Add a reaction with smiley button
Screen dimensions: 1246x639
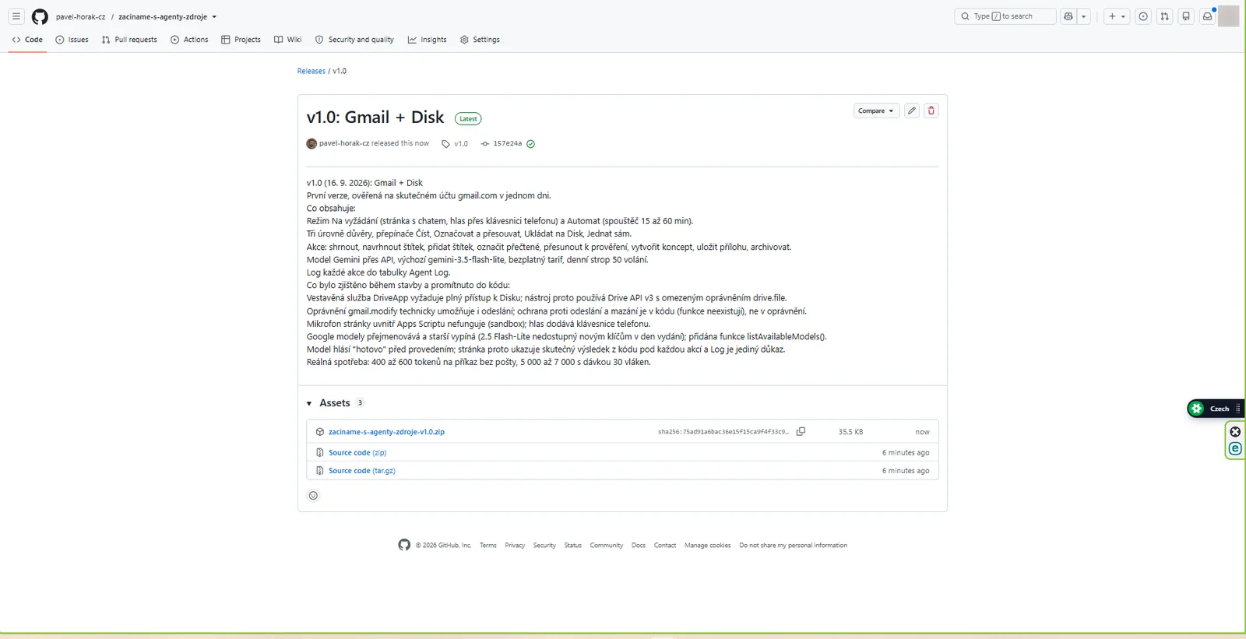click(313, 496)
